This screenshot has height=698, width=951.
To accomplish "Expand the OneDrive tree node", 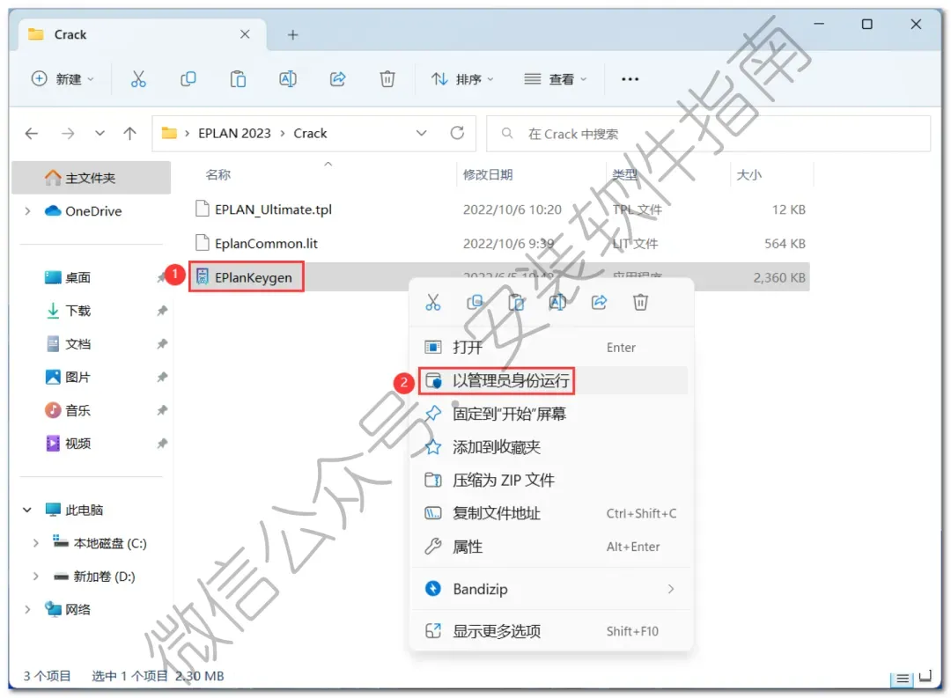I will tap(27, 211).
